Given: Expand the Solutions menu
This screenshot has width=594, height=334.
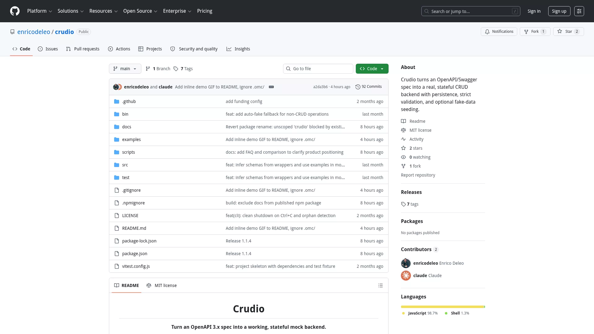Looking at the screenshot, I should point(71,11).
